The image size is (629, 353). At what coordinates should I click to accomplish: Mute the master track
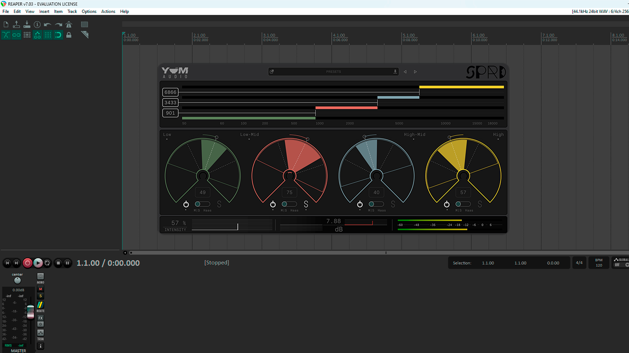[x=41, y=289]
